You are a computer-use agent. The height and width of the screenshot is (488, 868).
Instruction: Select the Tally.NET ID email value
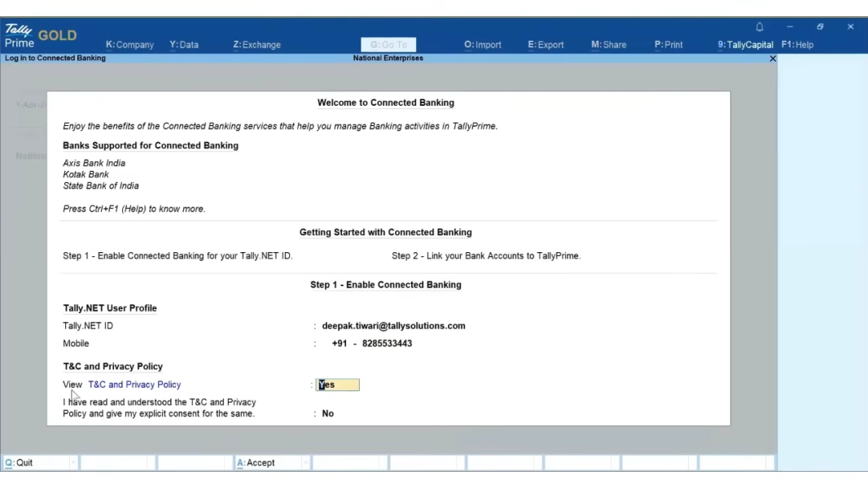coord(393,326)
